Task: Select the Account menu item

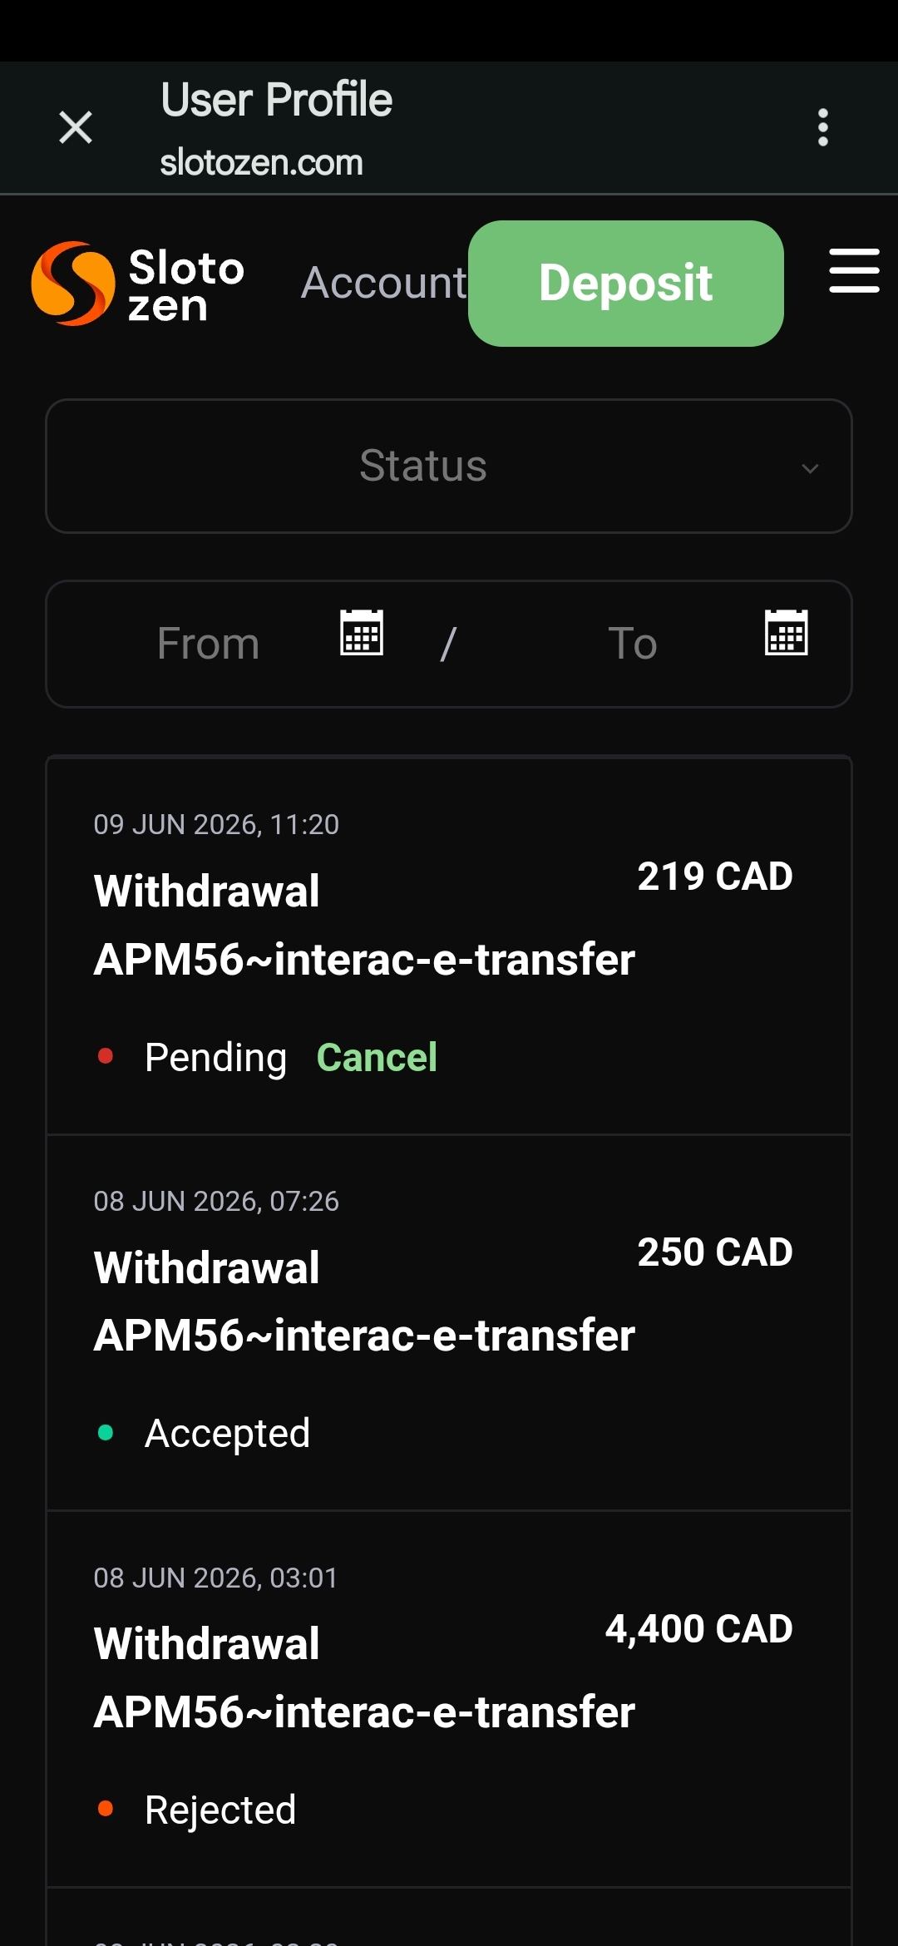Action: tap(384, 283)
